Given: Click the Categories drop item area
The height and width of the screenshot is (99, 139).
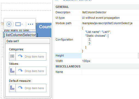Looking at the screenshot, I should pyautogui.click(x=31, y=56).
